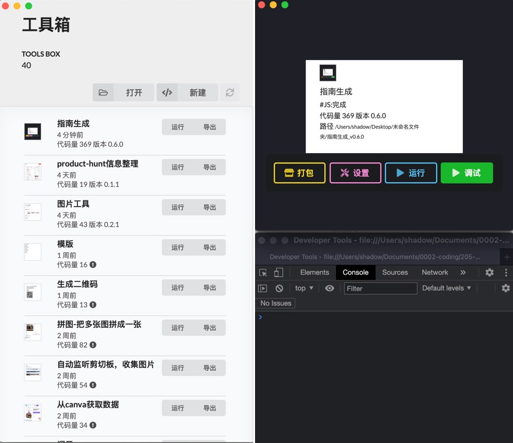Switch to the Elements tab

314,272
